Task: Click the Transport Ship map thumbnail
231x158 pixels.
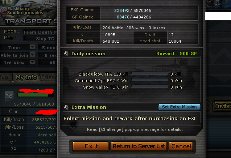Action: (x=29, y=13)
